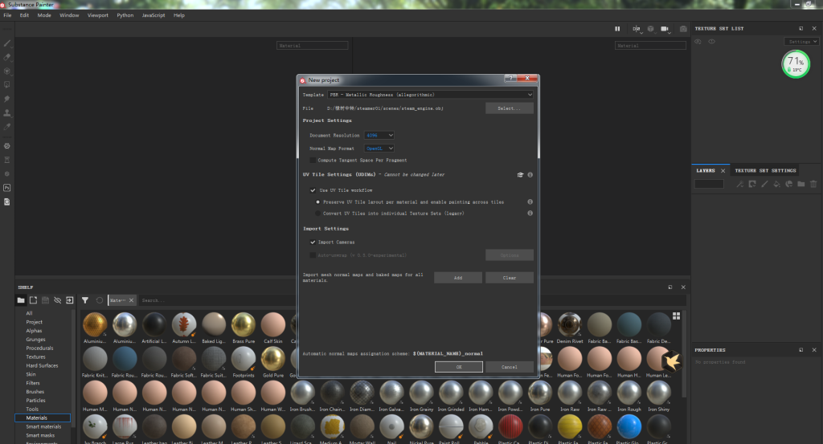Click the pause rendering icon
The height and width of the screenshot is (444, 823).
617,29
